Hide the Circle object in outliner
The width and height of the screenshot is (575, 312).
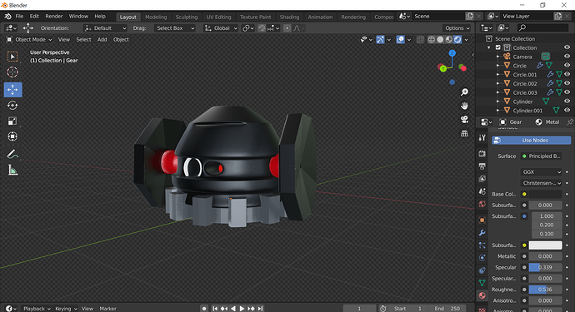[567, 65]
